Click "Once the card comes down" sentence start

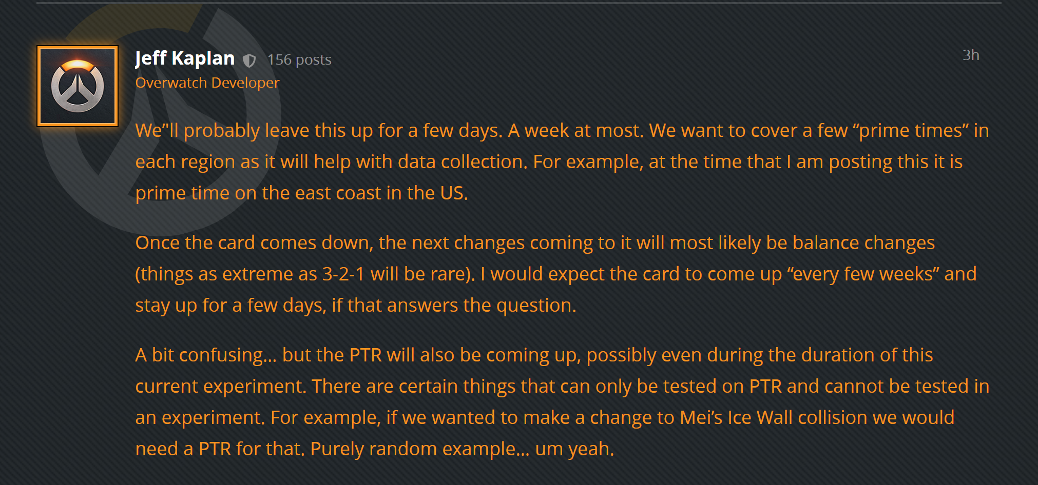pos(254,243)
